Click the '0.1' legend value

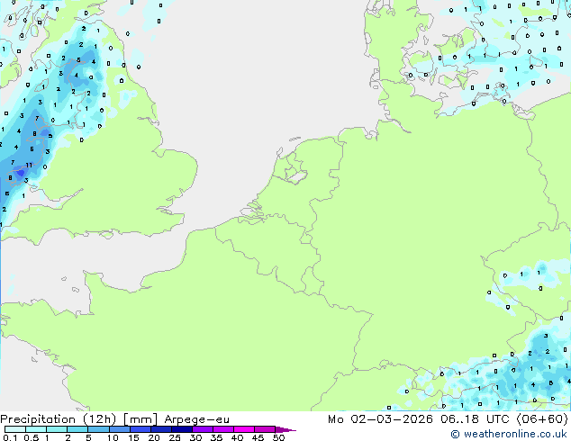[x=10, y=437]
